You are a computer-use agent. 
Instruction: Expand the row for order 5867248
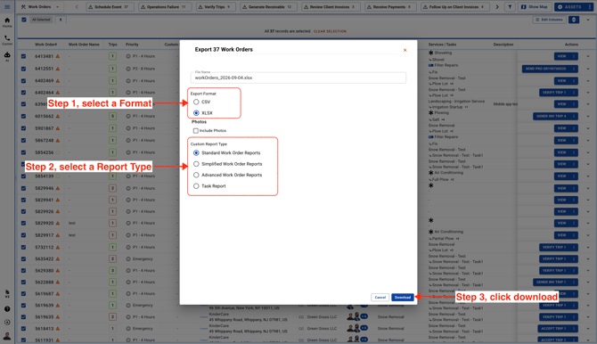[588, 141]
